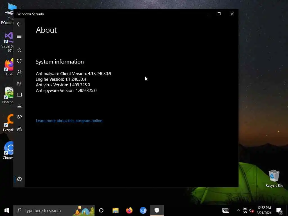Open Settings gear in sidebar
Viewport: 288px width, 216px height.
pos(19,179)
